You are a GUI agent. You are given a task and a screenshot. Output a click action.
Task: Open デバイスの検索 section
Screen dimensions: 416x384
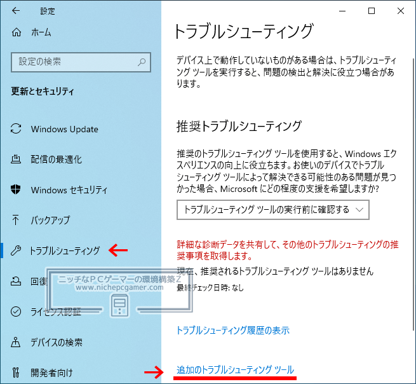pyautogui.click(x=57, y=342)
